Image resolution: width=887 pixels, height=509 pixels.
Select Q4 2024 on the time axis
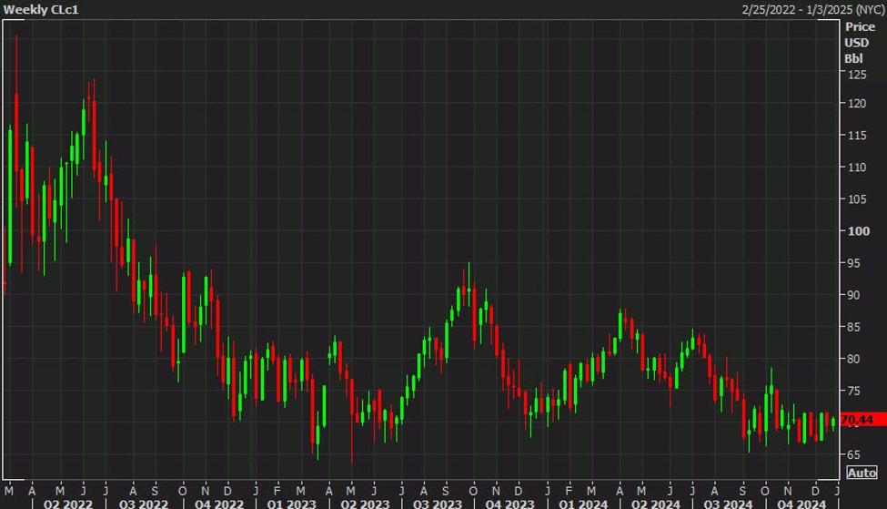pyautogui.click(x=801, y=503)
